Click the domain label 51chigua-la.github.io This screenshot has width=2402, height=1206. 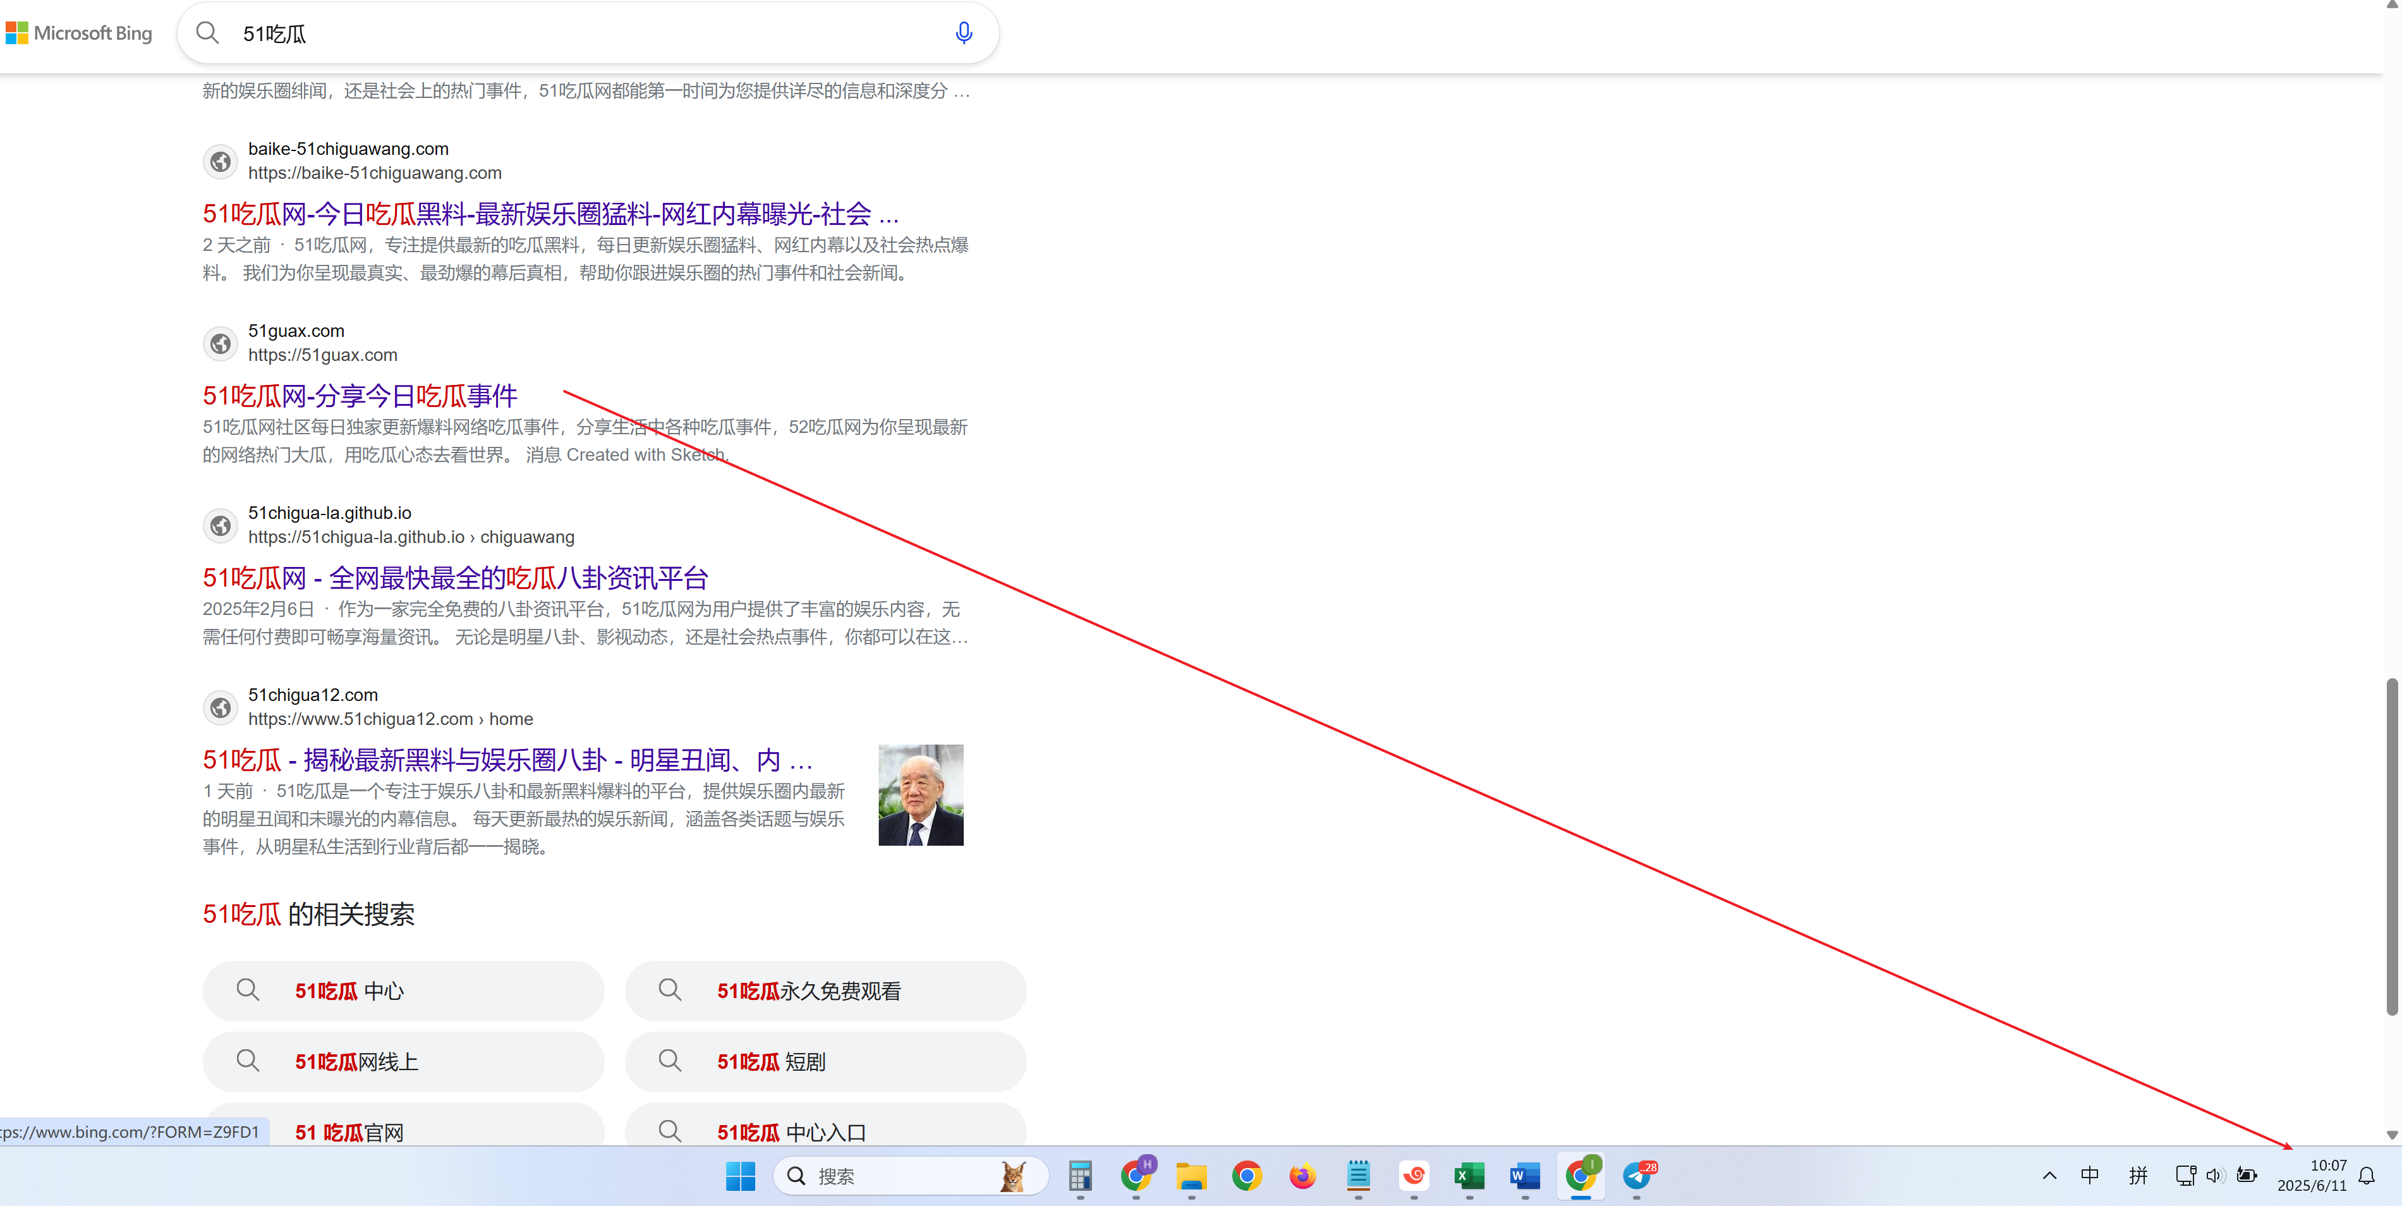click(x=330, y=512)
